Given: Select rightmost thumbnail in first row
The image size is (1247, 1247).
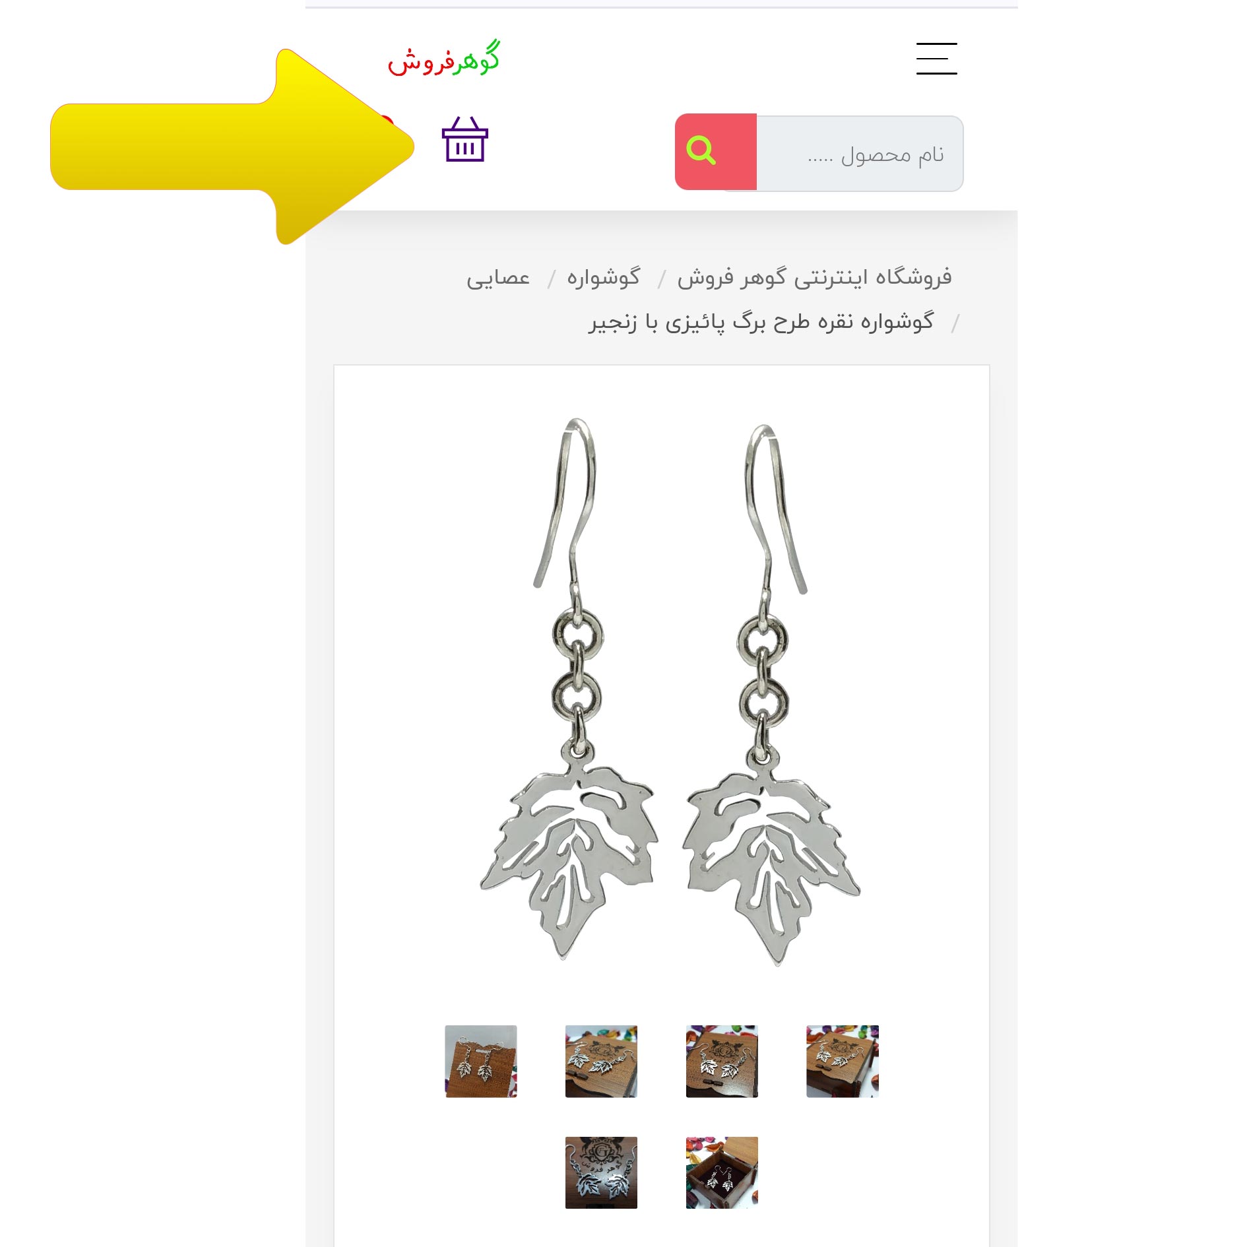Looking at the screenshot, I should (843, 1061).
